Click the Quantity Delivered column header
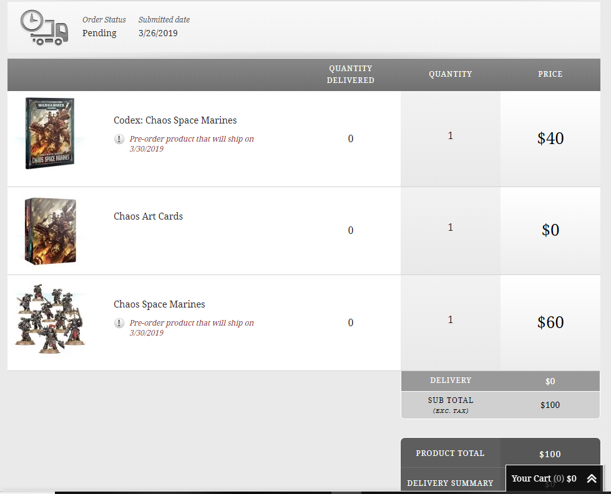 click(x=350, y=74)
